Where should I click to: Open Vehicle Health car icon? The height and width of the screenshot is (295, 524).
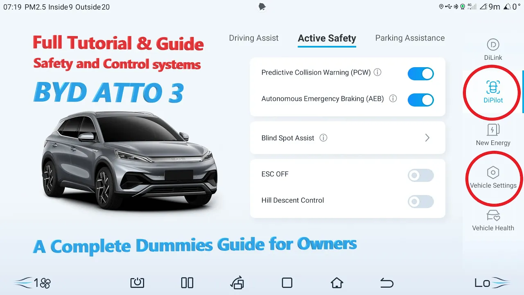pos(493,216)
